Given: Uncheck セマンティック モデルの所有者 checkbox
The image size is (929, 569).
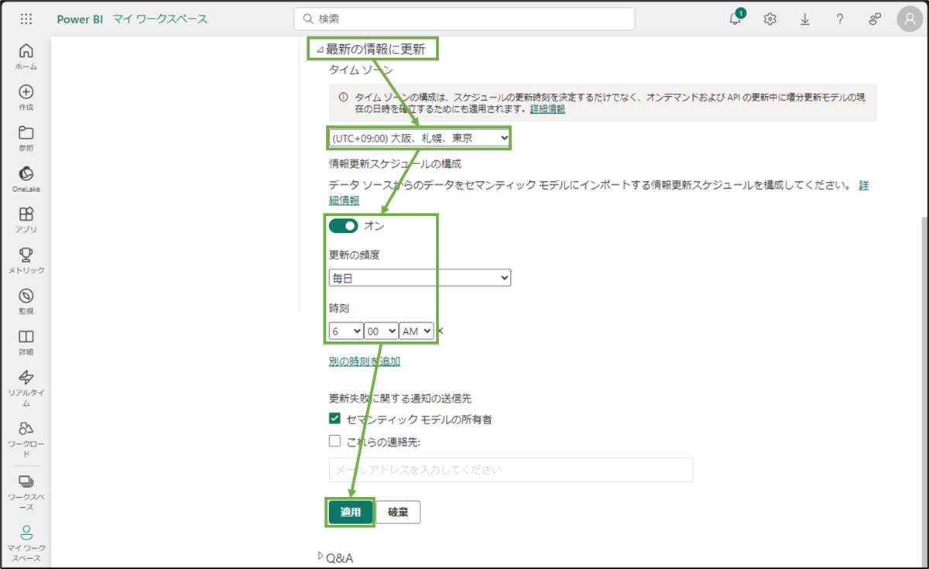Looking at the screenshot, I should pyautogui.click(x=334, y=419).
